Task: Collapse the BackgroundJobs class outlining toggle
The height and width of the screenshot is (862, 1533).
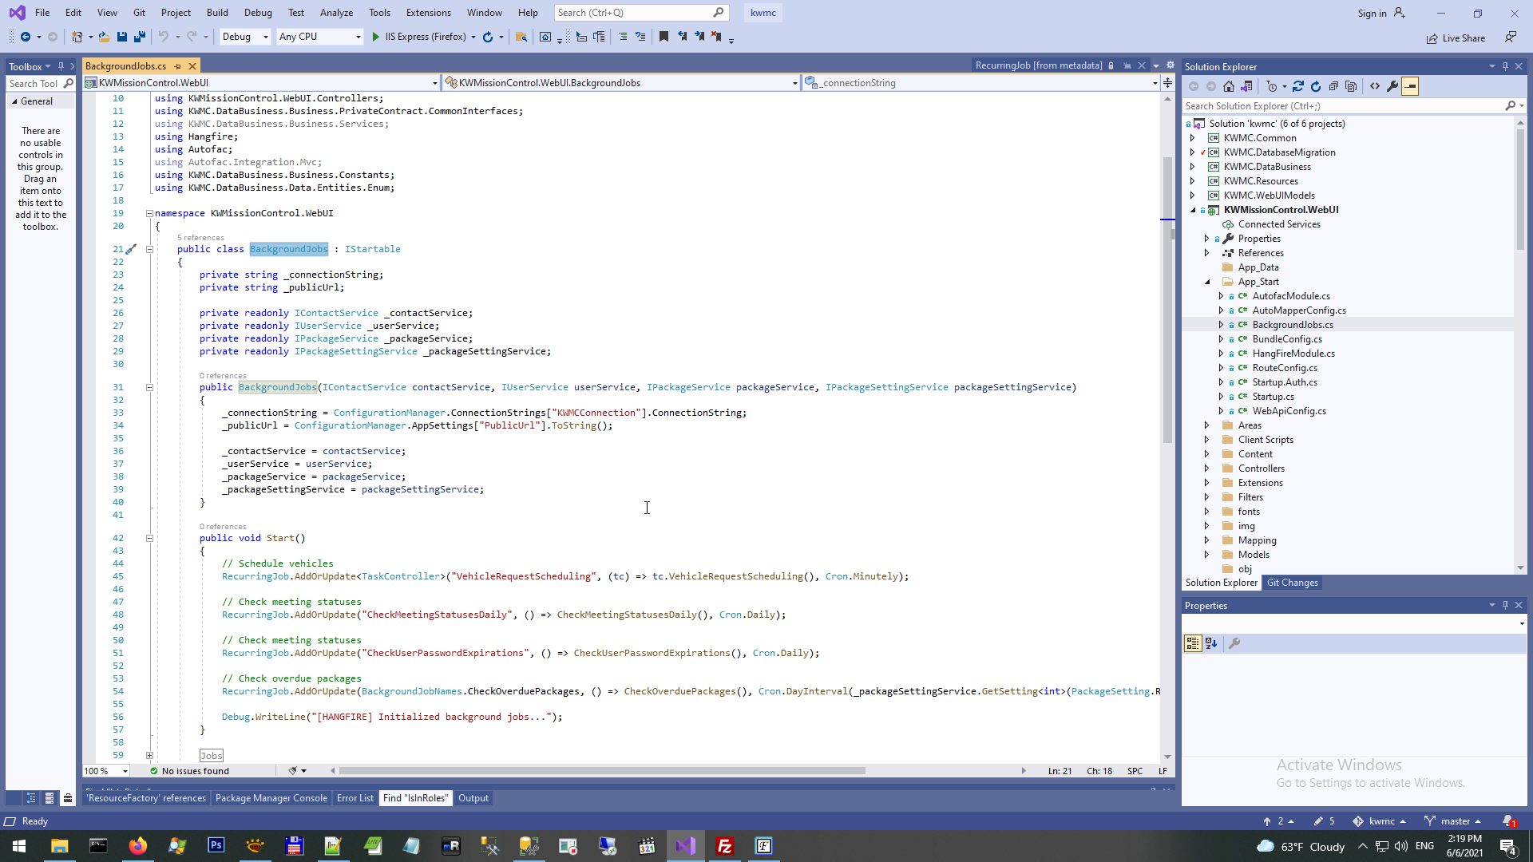Action: click(149, 249)
